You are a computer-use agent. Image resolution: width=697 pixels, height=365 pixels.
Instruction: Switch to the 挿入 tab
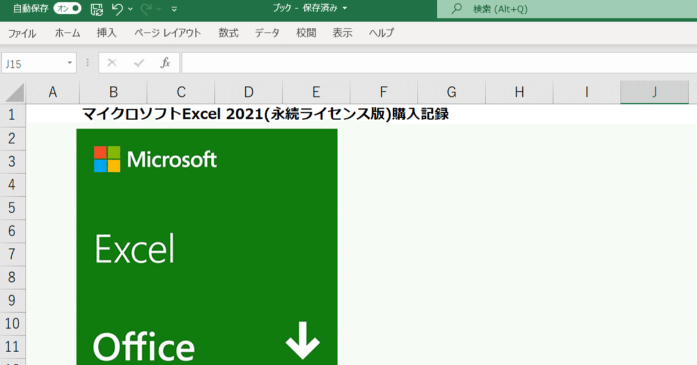pos(107,33)
